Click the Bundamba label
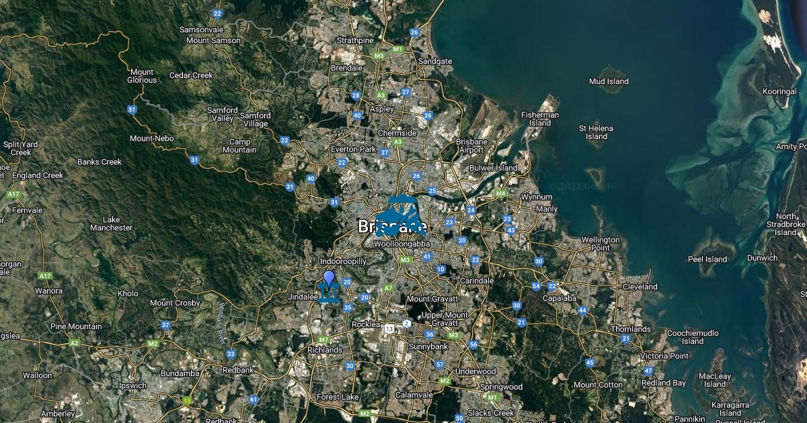The image size is (807, 423). [x=180, y=373]
